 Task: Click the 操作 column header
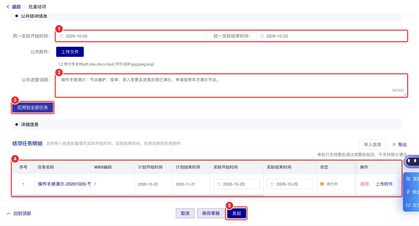point(379,167)
